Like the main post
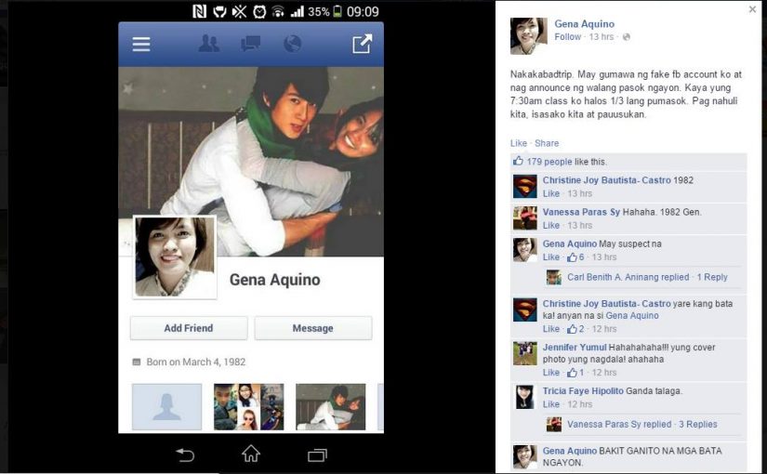 pyautogui.click(x=519, y=143)
